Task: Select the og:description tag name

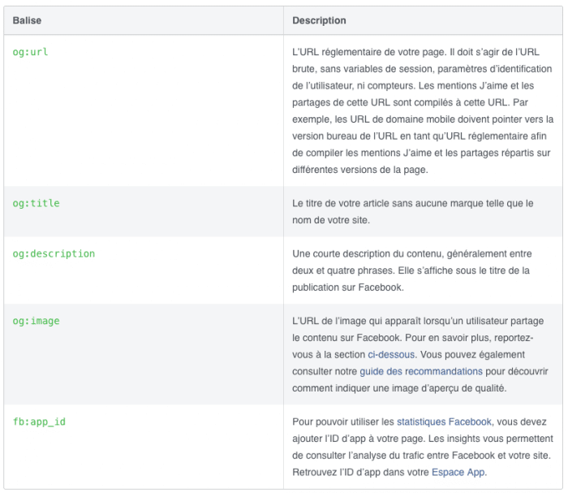Action: pyautogui.click(x=54, y=253)
